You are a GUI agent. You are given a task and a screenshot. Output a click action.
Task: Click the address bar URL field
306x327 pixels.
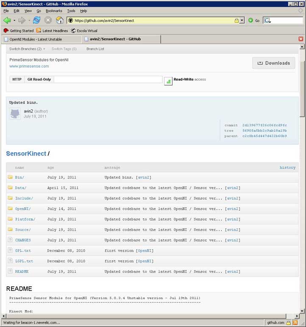tap(154, 20)
